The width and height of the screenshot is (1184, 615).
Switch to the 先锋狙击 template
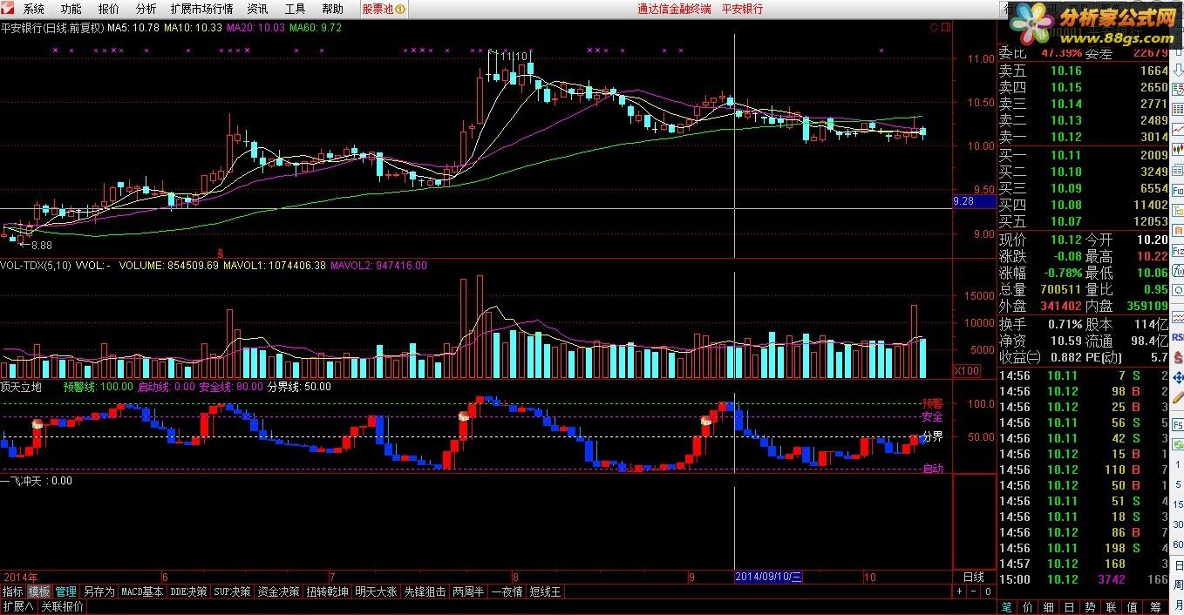pos(425,591)
